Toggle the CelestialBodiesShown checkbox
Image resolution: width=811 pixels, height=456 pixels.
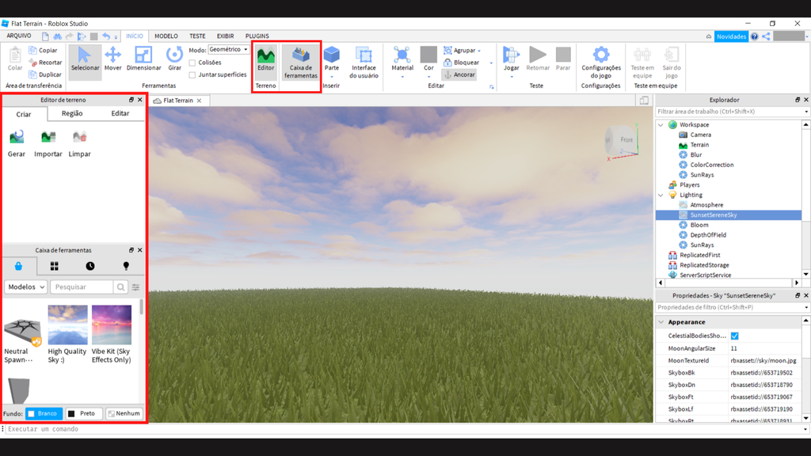(x=734, y=336)
